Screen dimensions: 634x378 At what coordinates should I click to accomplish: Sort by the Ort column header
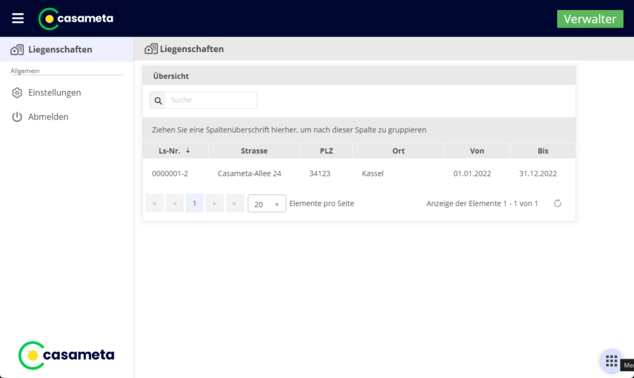pos(398,150)
